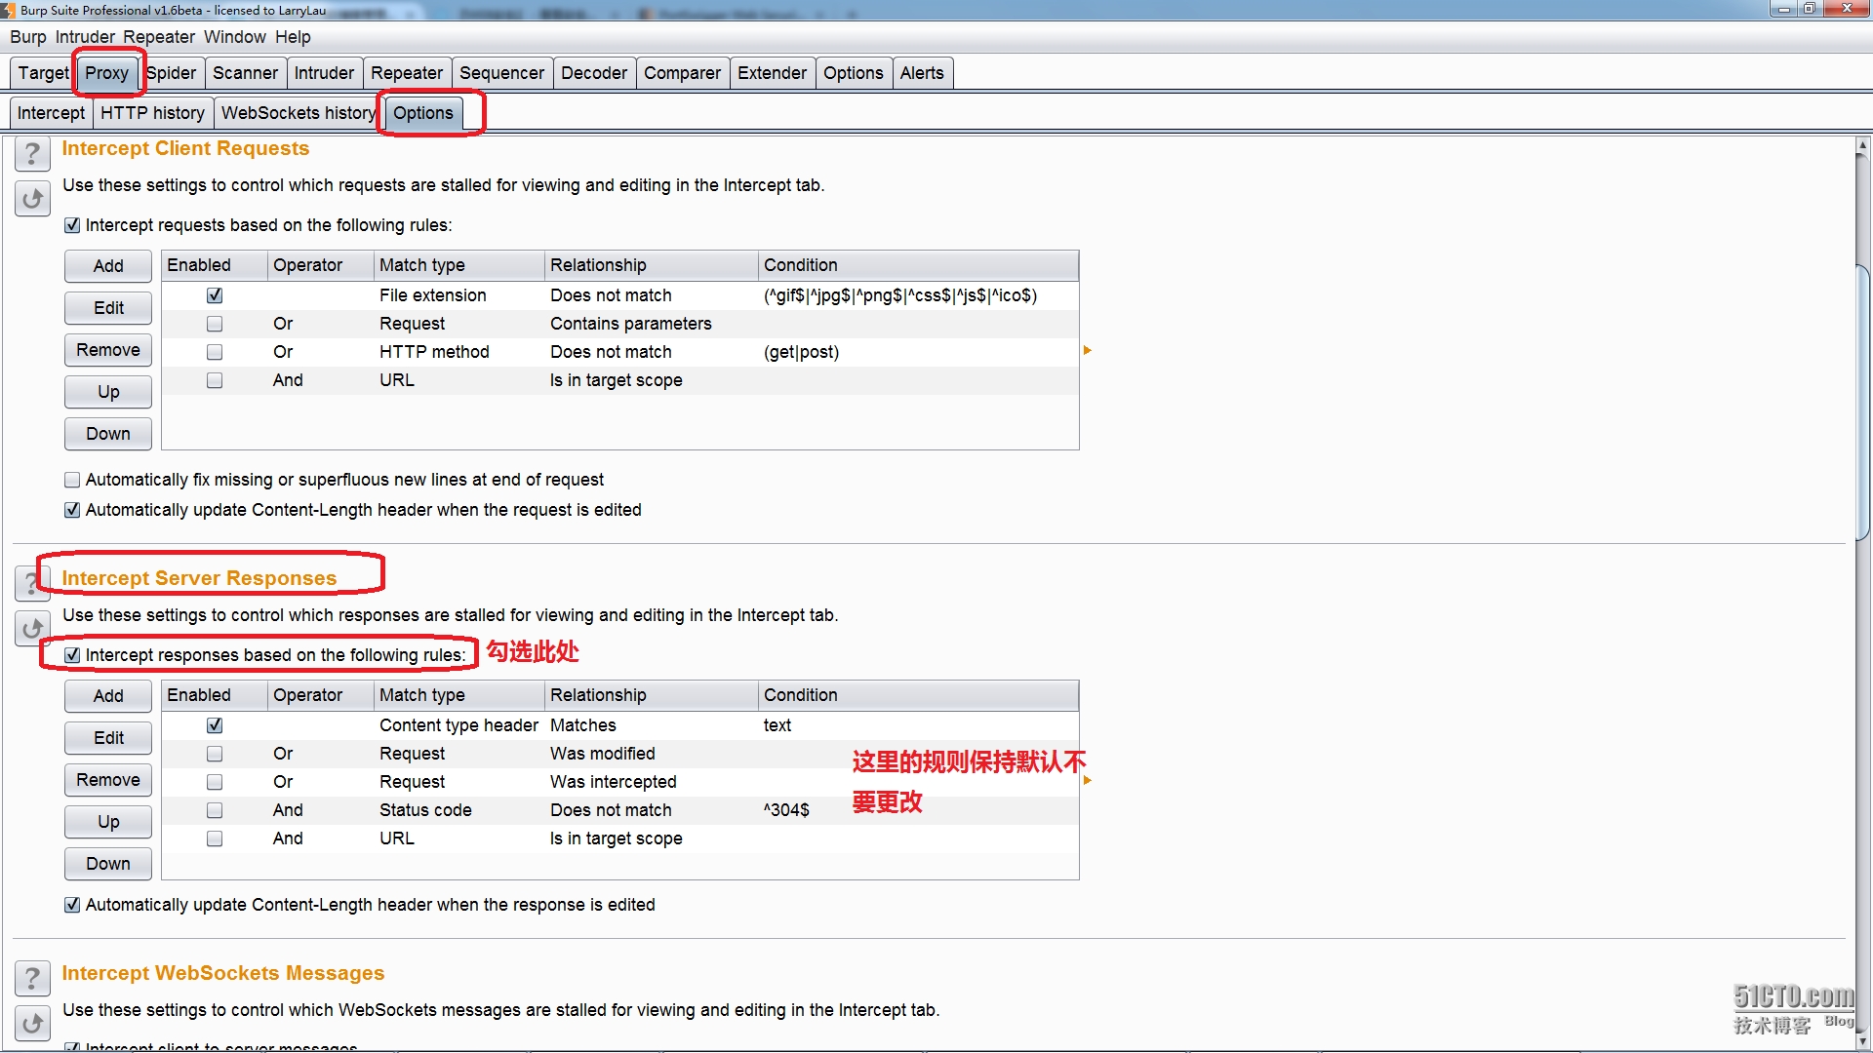Screen dimensions: 1873x1053
Task: Enable the Contains parameters request rule
Action: (x=215, y=324)
